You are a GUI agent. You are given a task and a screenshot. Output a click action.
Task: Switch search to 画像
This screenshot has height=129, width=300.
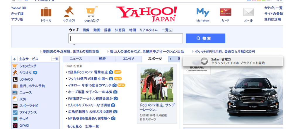tap(86, 30)
